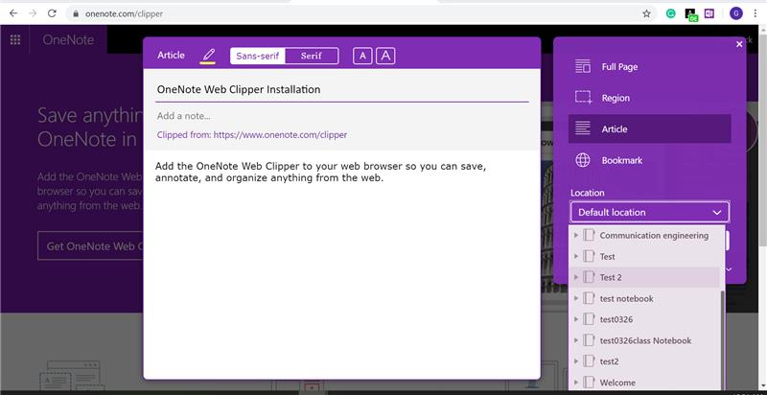
Task: Expand the Test 2 notebook arrow
Action: point(576,277)
